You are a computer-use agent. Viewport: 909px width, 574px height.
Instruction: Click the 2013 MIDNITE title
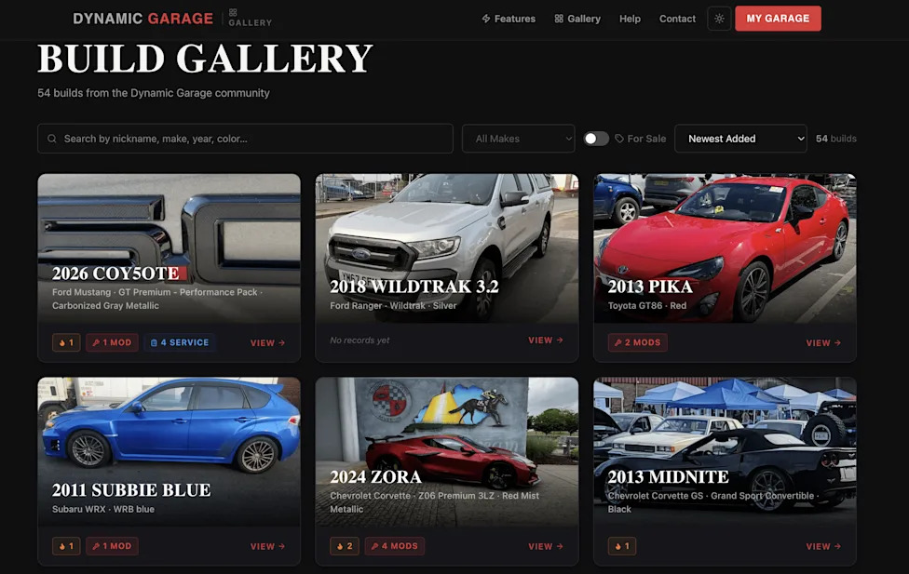point(668,476)
